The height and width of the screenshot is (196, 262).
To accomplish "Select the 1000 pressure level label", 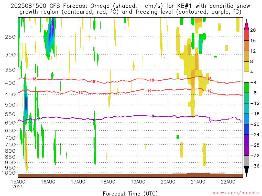I will [x=9, y=173].
